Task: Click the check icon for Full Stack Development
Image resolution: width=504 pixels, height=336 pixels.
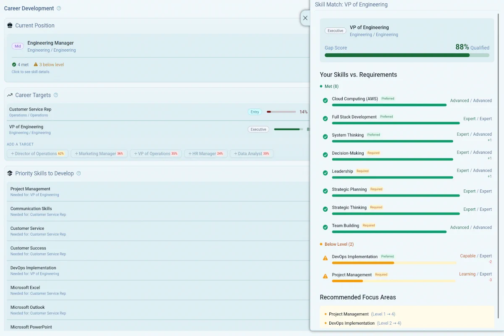Action: 325,119
